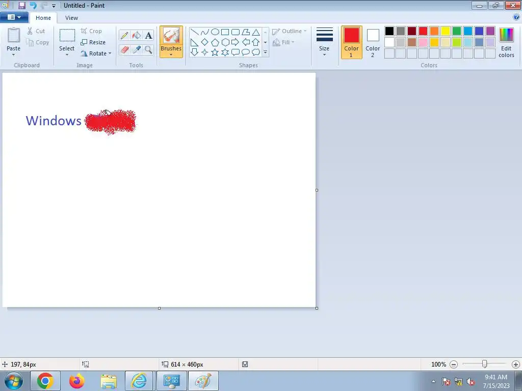The image size is (522, 391).
Task: Click the zoom in plus button
Action: coord(516,365)
